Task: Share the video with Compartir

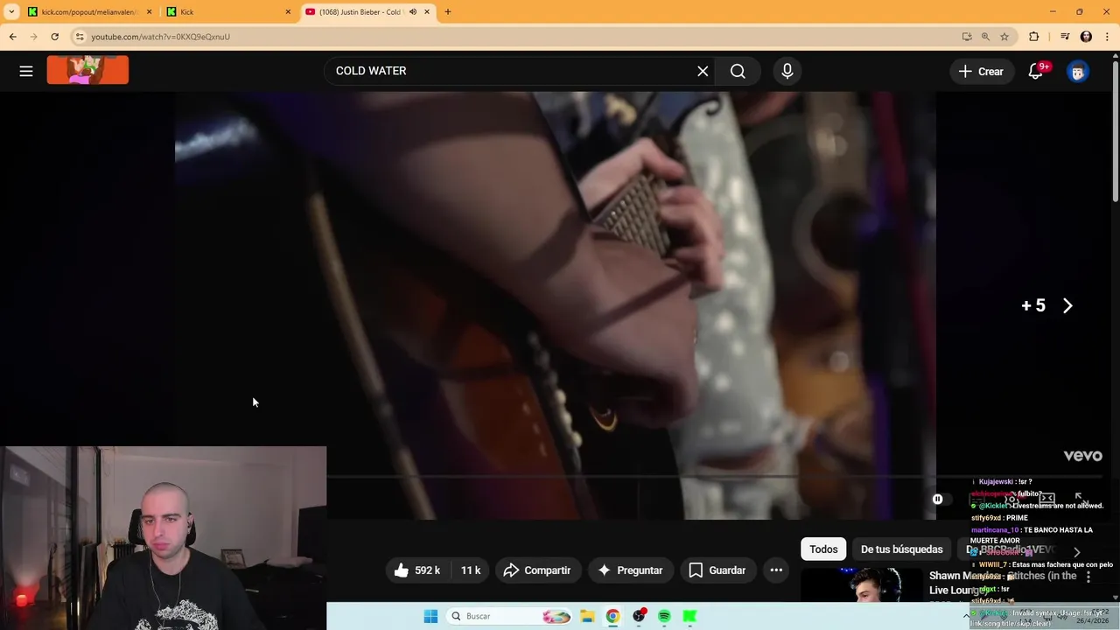Action: point(537,570)
